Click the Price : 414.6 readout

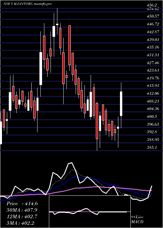tap(22, 204)
